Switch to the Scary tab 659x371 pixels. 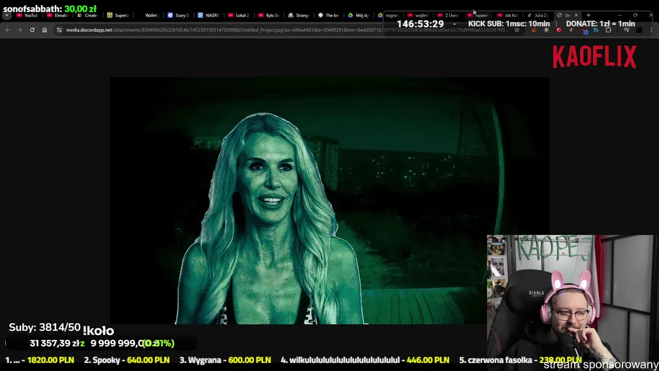(178, 15)
